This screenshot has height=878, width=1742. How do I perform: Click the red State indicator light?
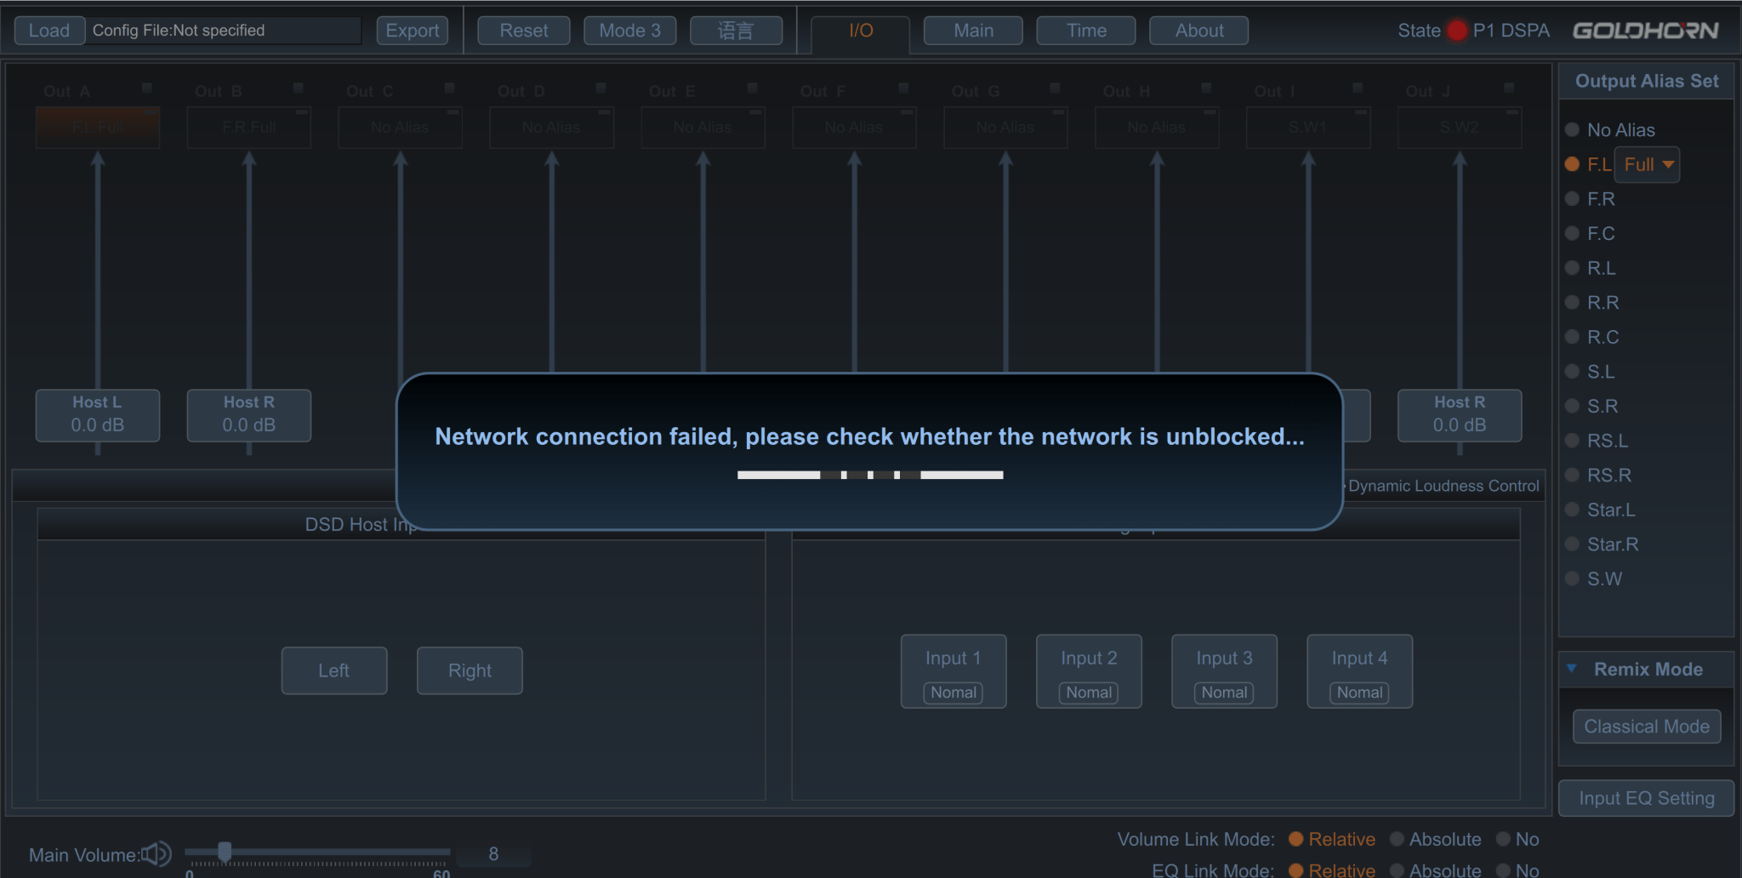(1457, 31)
